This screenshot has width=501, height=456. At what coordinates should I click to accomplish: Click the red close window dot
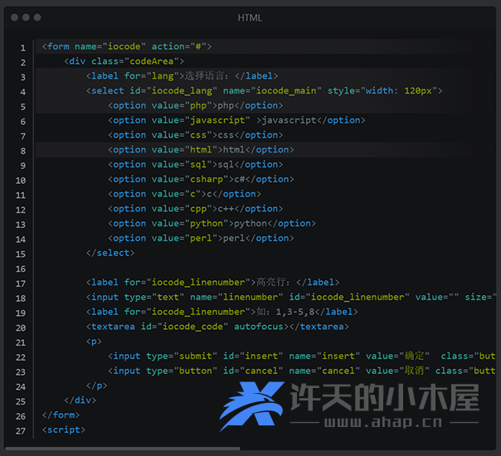(14, 17)
